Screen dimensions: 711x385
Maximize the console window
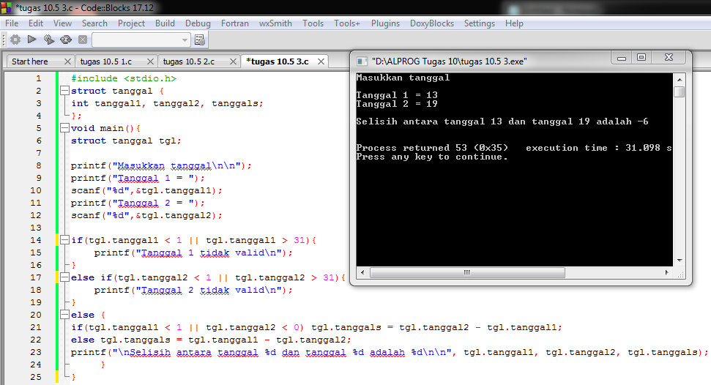(641, 58)
